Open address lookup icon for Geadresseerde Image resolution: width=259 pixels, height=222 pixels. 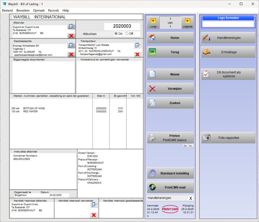[71, 45]
